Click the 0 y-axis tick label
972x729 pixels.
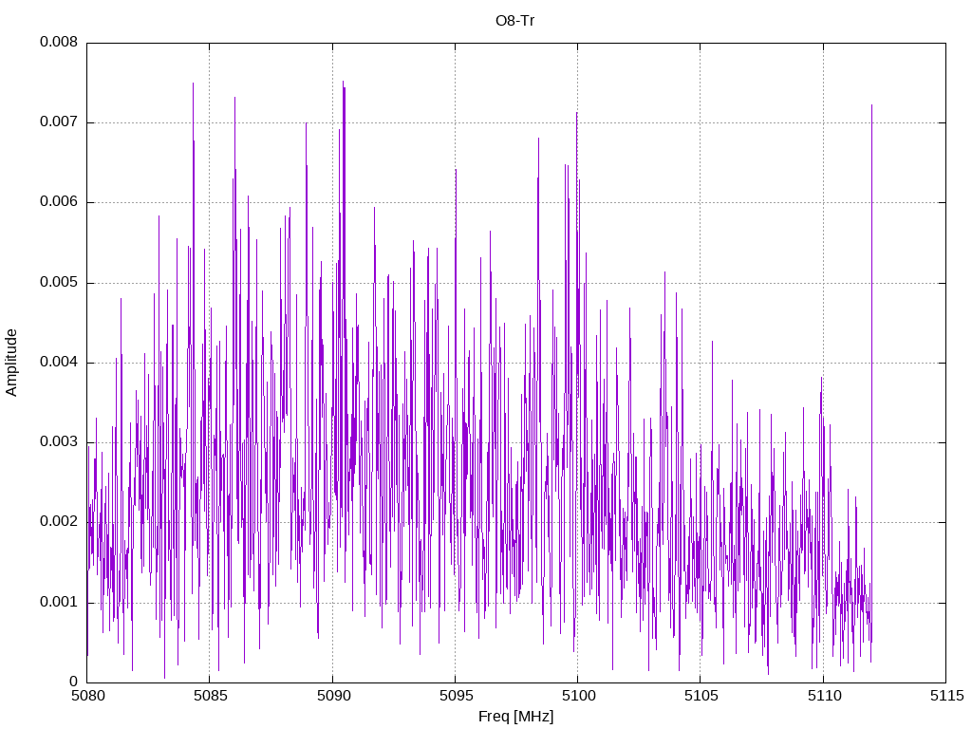tap(74, 682)
